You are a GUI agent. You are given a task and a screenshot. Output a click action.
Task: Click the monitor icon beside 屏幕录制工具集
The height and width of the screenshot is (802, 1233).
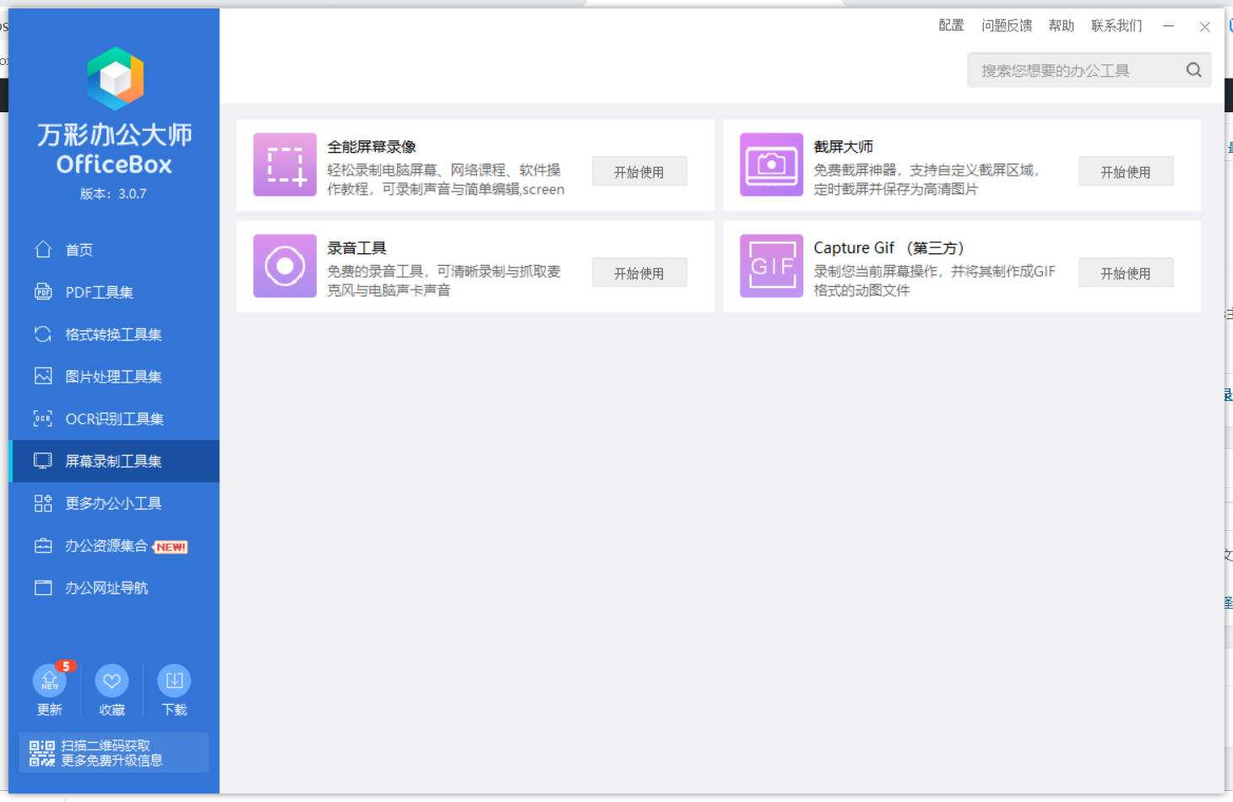[x=43, y=460]
